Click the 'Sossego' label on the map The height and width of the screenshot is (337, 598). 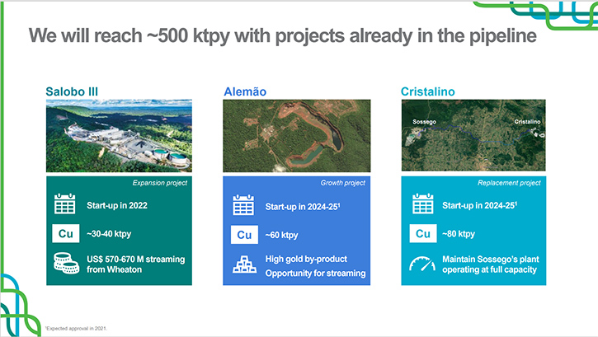click(x=424, y=122)
